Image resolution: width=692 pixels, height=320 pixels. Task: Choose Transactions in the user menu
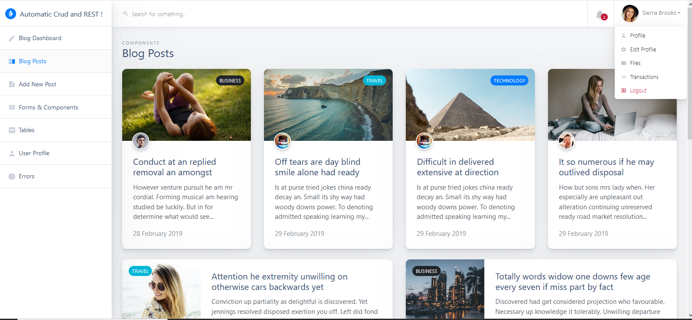click(651, 77)
